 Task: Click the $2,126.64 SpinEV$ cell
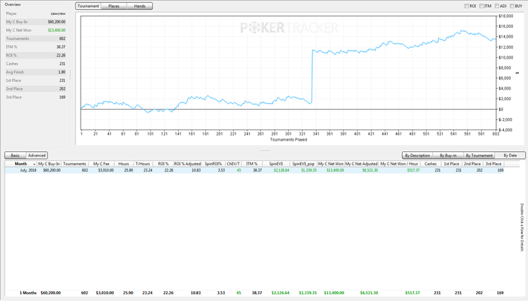pyautogui.click(x=281, y=170)
